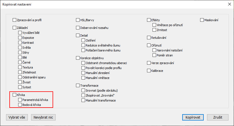Toggle Redukce světelného šumu checkbox
This screenshot has width=234, height=126.
click(83, 45)
